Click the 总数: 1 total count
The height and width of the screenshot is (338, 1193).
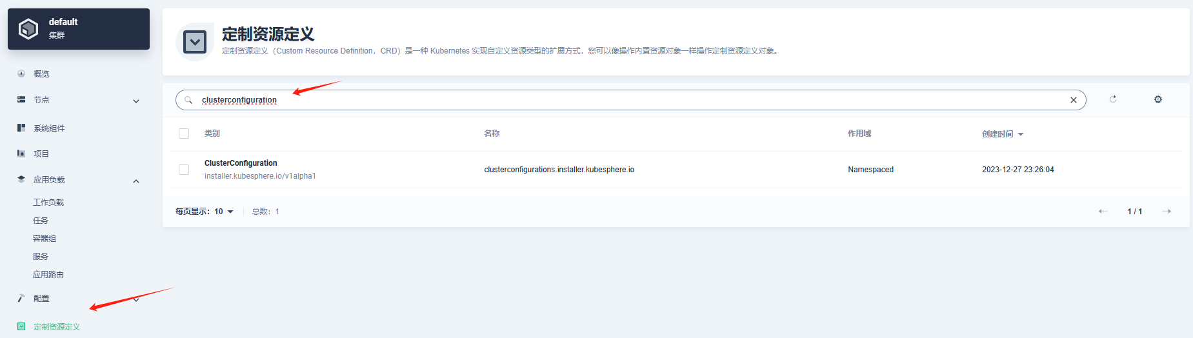pos(265,212)
